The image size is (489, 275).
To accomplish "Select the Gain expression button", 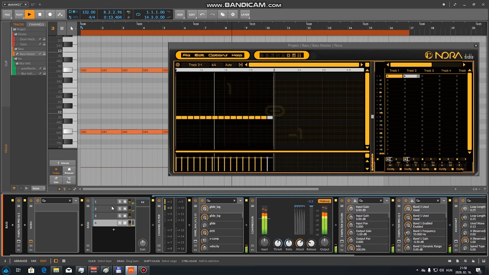I will click(x=56, y=180).
